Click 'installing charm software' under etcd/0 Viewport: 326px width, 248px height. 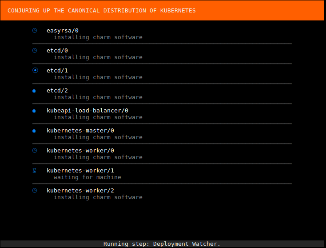click(98, 57)
